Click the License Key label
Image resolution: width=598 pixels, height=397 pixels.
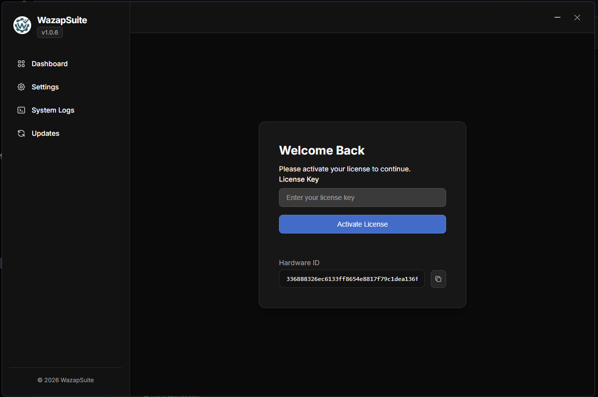[x=299, y=179]
